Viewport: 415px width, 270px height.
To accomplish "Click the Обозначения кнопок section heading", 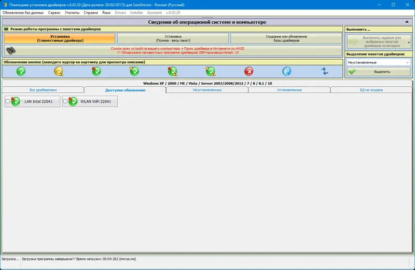I will (x=74, y=62).
